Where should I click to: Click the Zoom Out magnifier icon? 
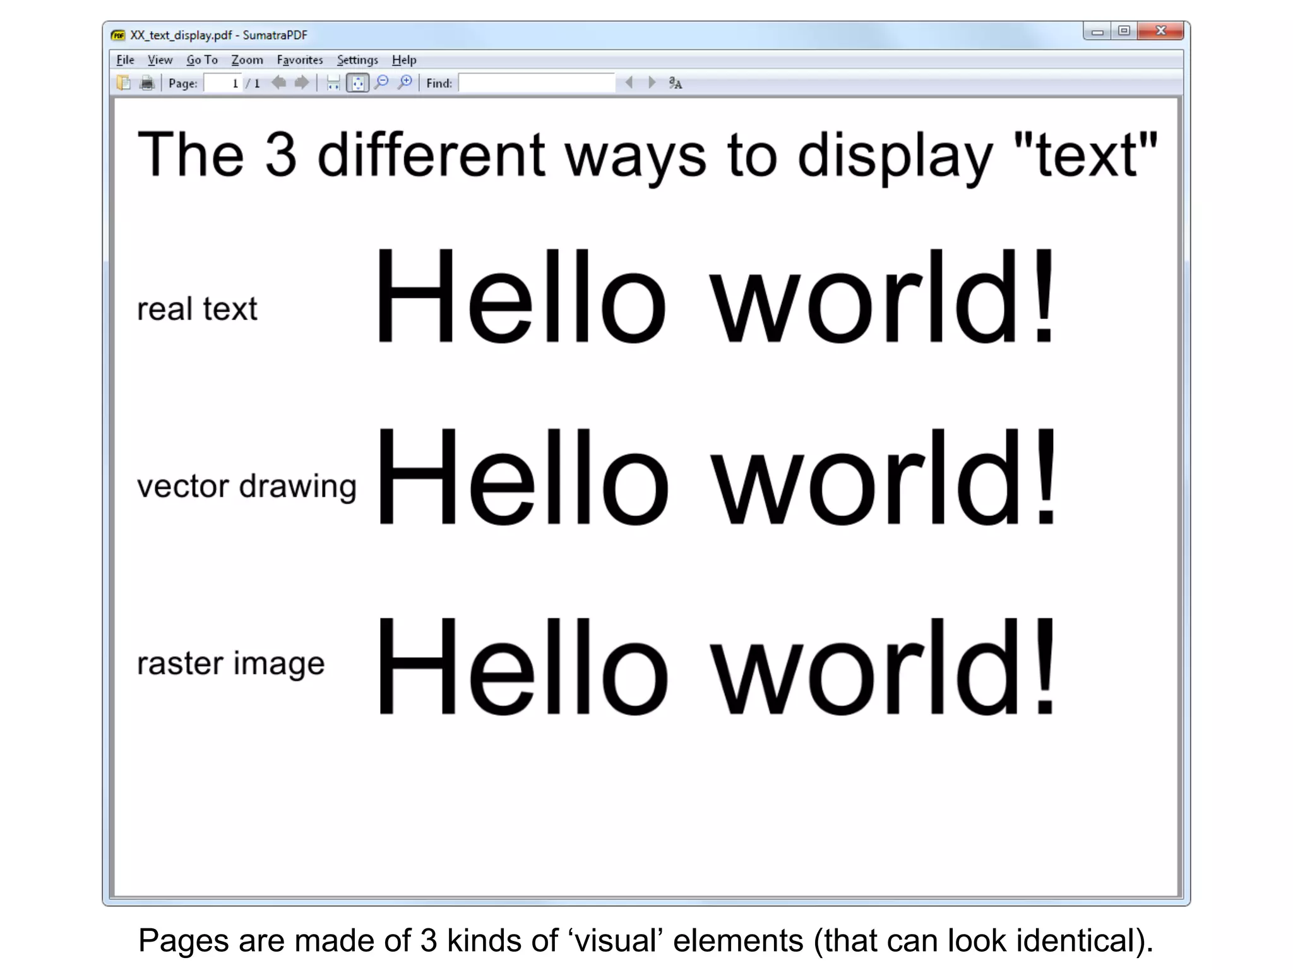click(381, 83)
